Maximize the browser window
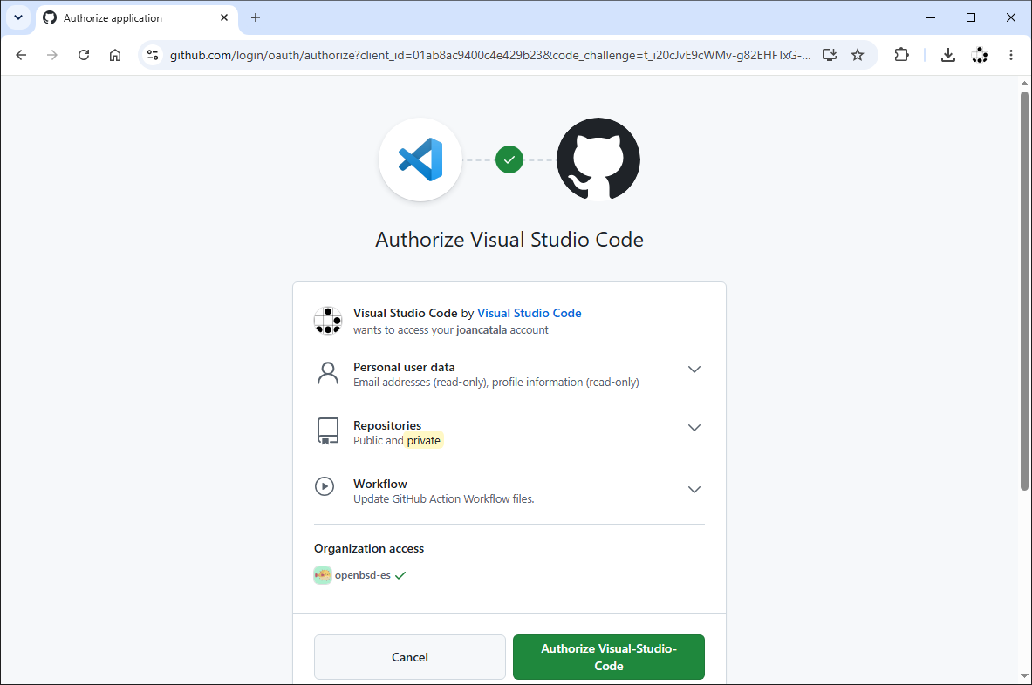 tap(971, 17)
